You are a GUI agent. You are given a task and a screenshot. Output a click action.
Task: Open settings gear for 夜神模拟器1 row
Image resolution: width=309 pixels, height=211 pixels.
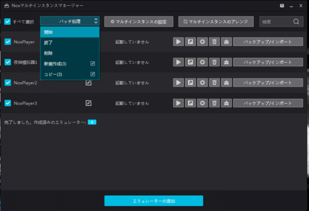coord(202,62)
